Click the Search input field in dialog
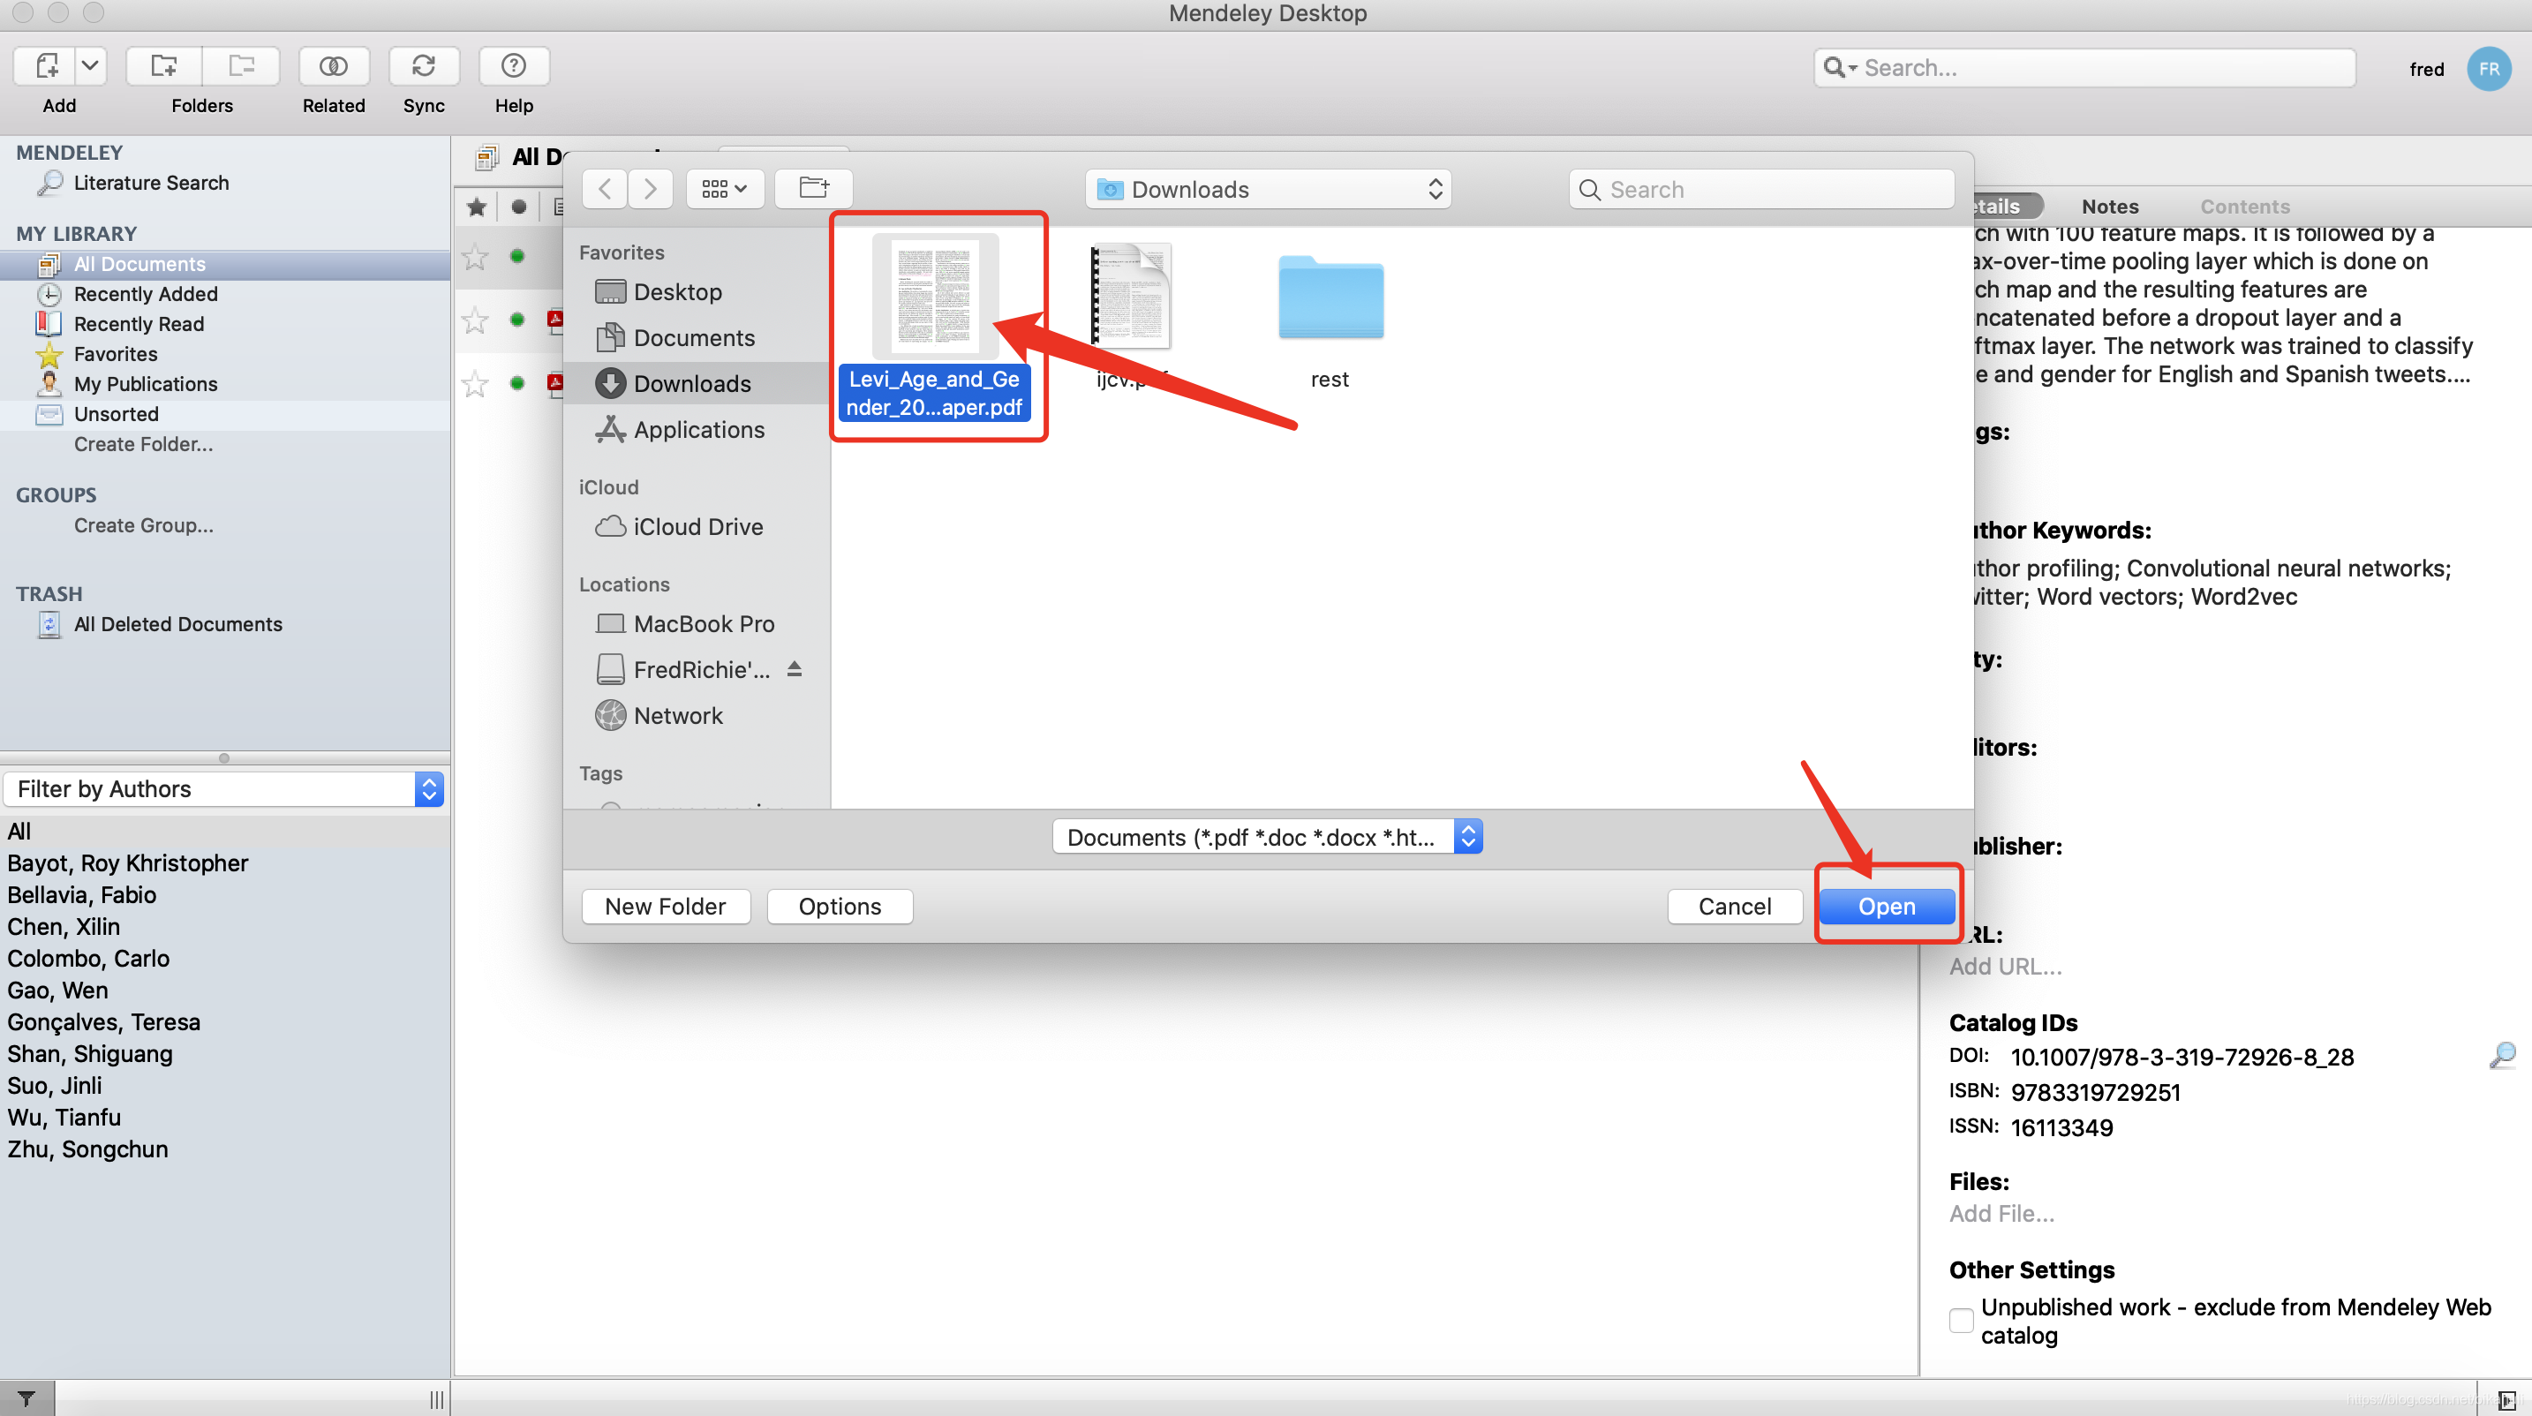 click(1761, 188)
